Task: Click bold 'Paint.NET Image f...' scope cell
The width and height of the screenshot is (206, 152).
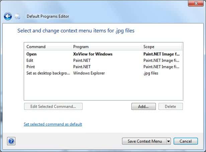Action: (x=162, y=54)
